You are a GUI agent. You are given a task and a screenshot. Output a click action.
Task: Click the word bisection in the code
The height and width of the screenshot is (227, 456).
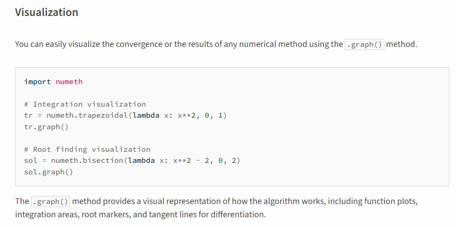point(103,161)
